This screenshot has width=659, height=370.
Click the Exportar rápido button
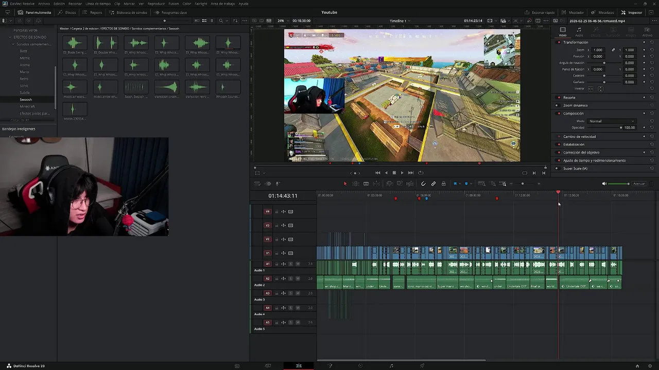[539, 12]
